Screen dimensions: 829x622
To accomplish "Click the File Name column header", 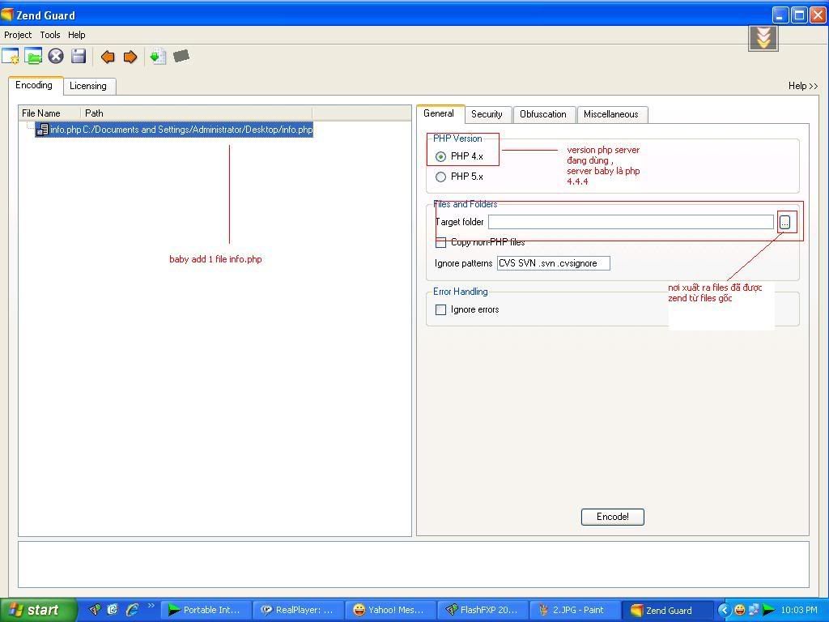I will pos(49,113).
